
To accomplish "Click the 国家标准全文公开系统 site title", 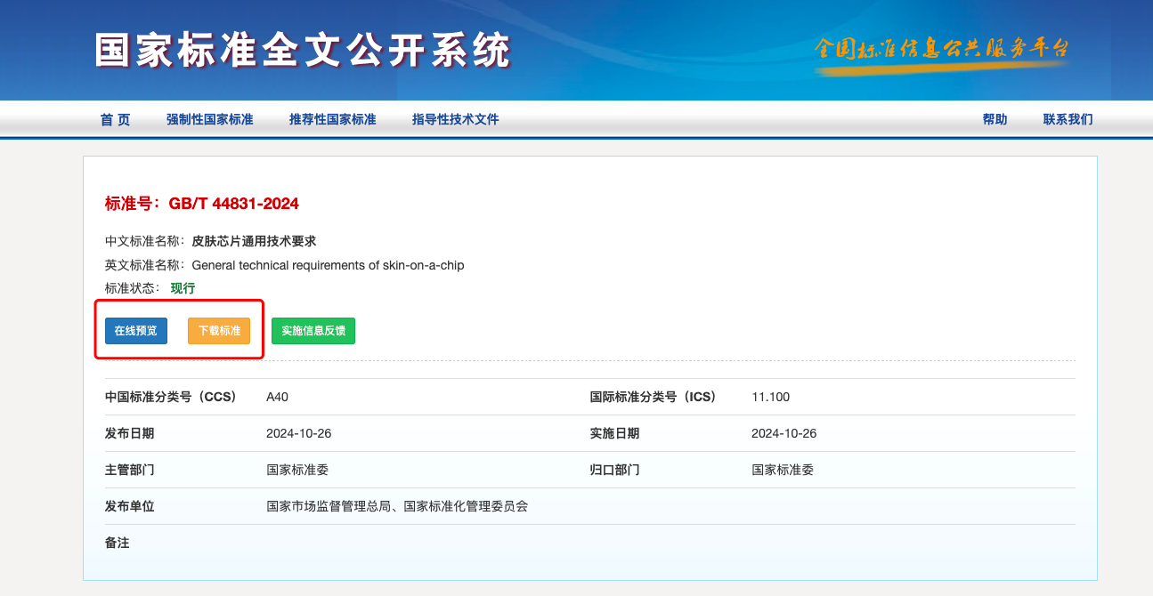I will (x=303, y=52).
